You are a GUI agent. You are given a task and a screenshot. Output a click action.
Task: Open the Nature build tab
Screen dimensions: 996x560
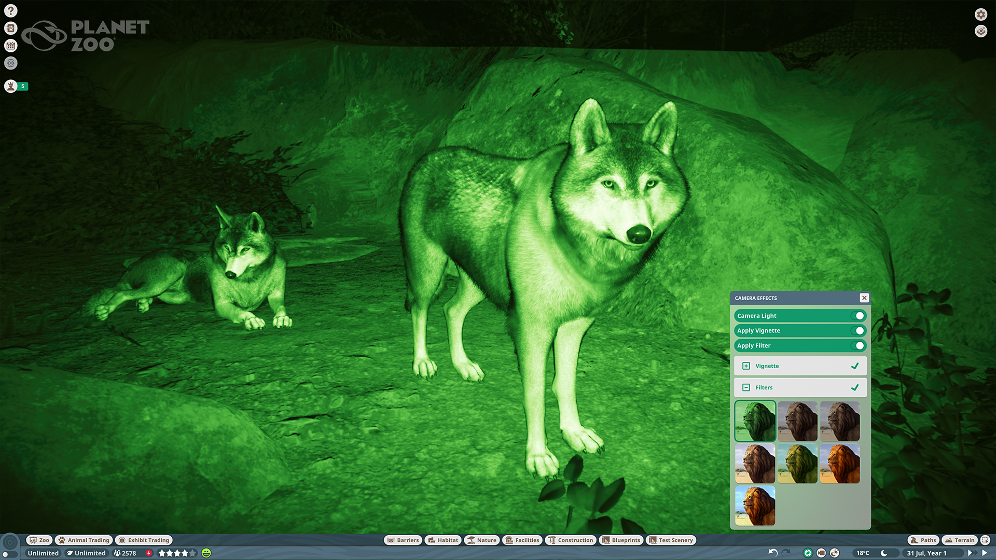point(482,540)
